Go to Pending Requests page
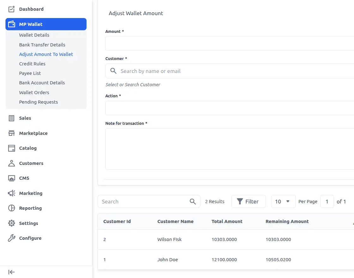This screenshot has height=278, width=354. 38,102
